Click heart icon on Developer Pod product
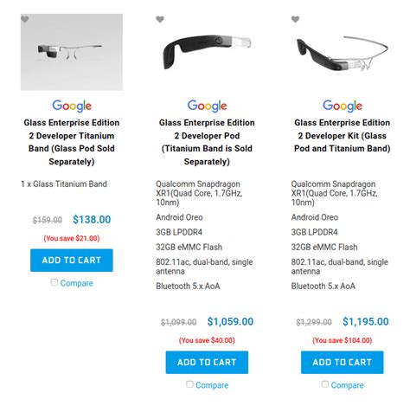 [x=160, y=19]
